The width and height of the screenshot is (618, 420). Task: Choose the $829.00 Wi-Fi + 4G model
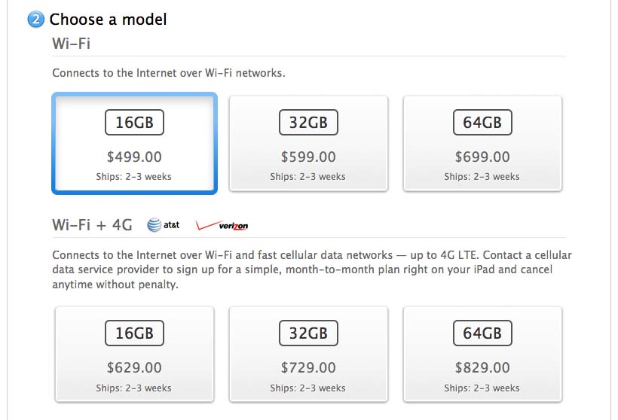tap(482, 355)
